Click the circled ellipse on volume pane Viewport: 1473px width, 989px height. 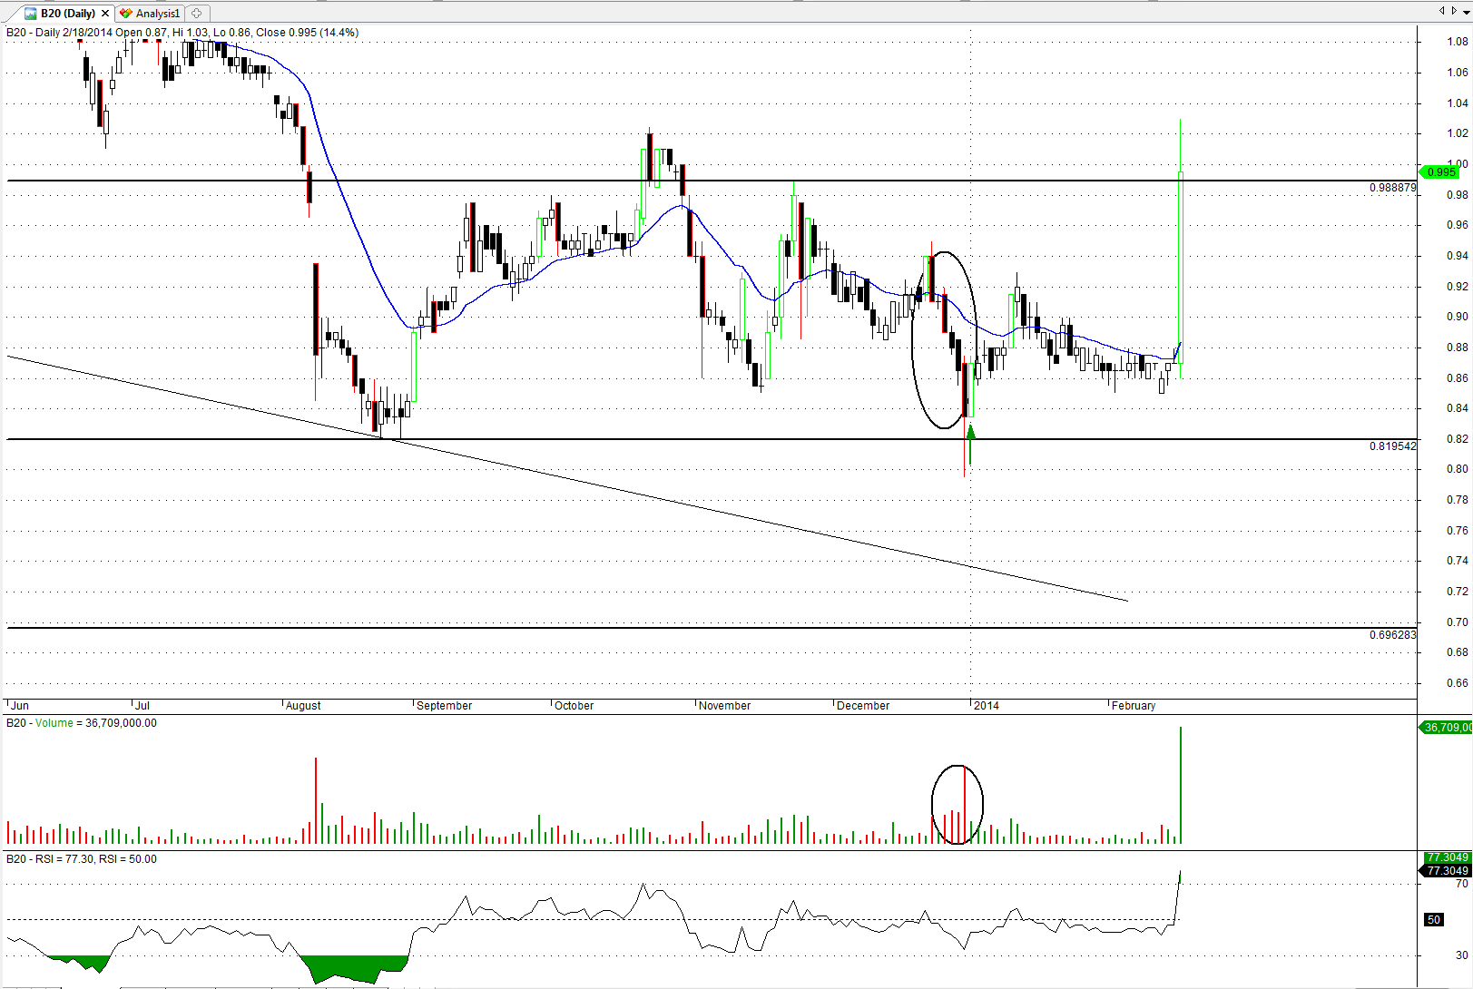(x=932, y=805)
